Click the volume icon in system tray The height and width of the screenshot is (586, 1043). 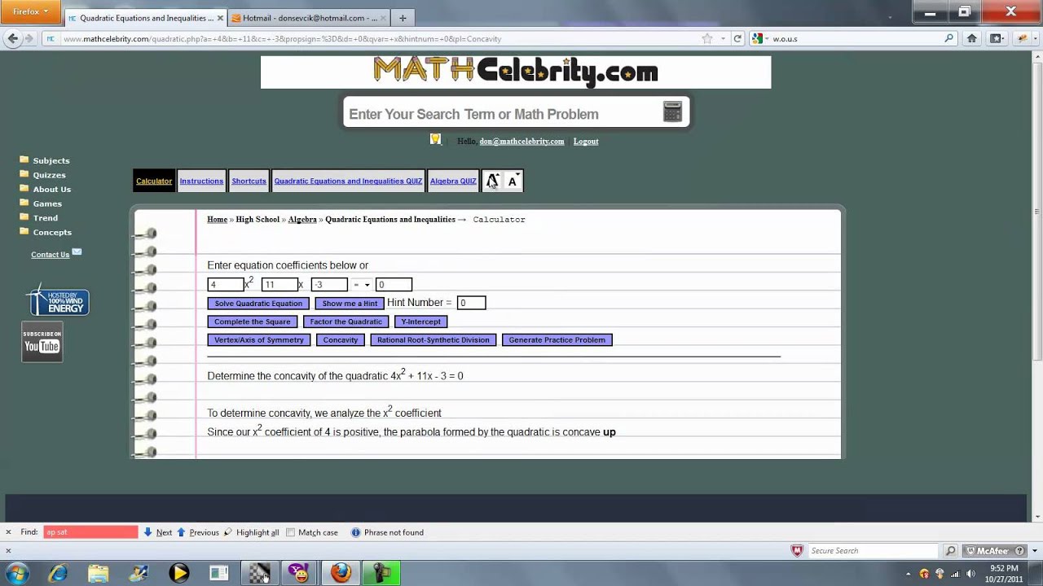pos(970,574)
